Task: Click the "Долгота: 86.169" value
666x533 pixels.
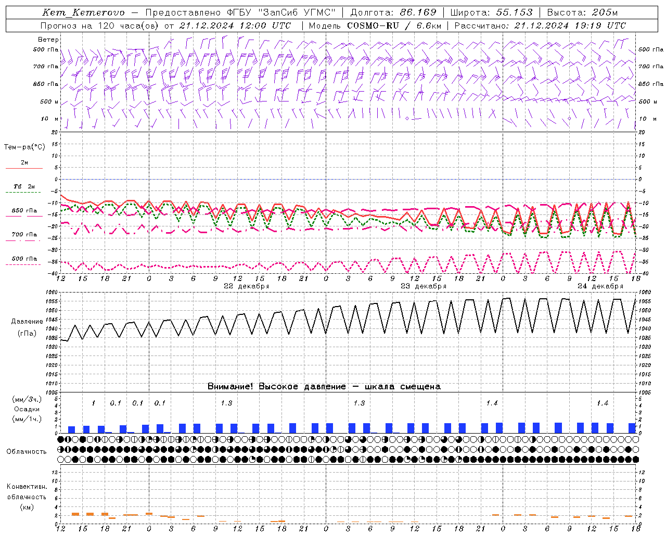Action: pos(393,12)
